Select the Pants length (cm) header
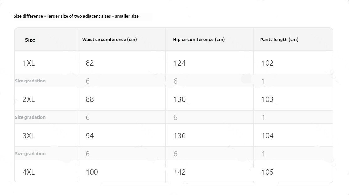349x195 pixels. coord(279,40)
